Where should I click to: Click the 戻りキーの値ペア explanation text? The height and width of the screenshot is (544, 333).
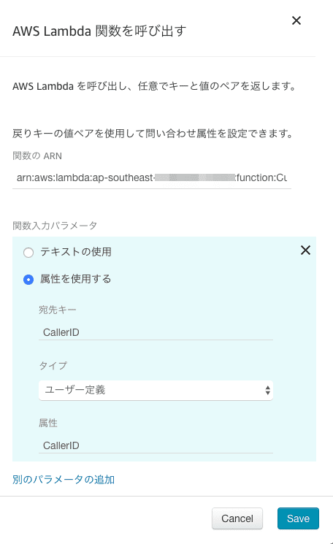(x=153, y=133)
